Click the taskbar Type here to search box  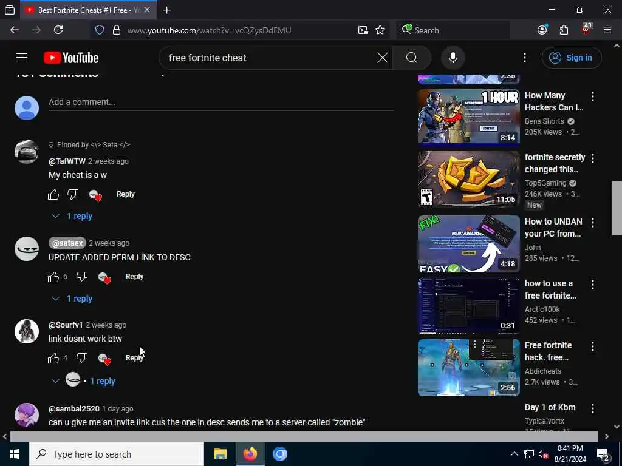[x=117, y=454]
